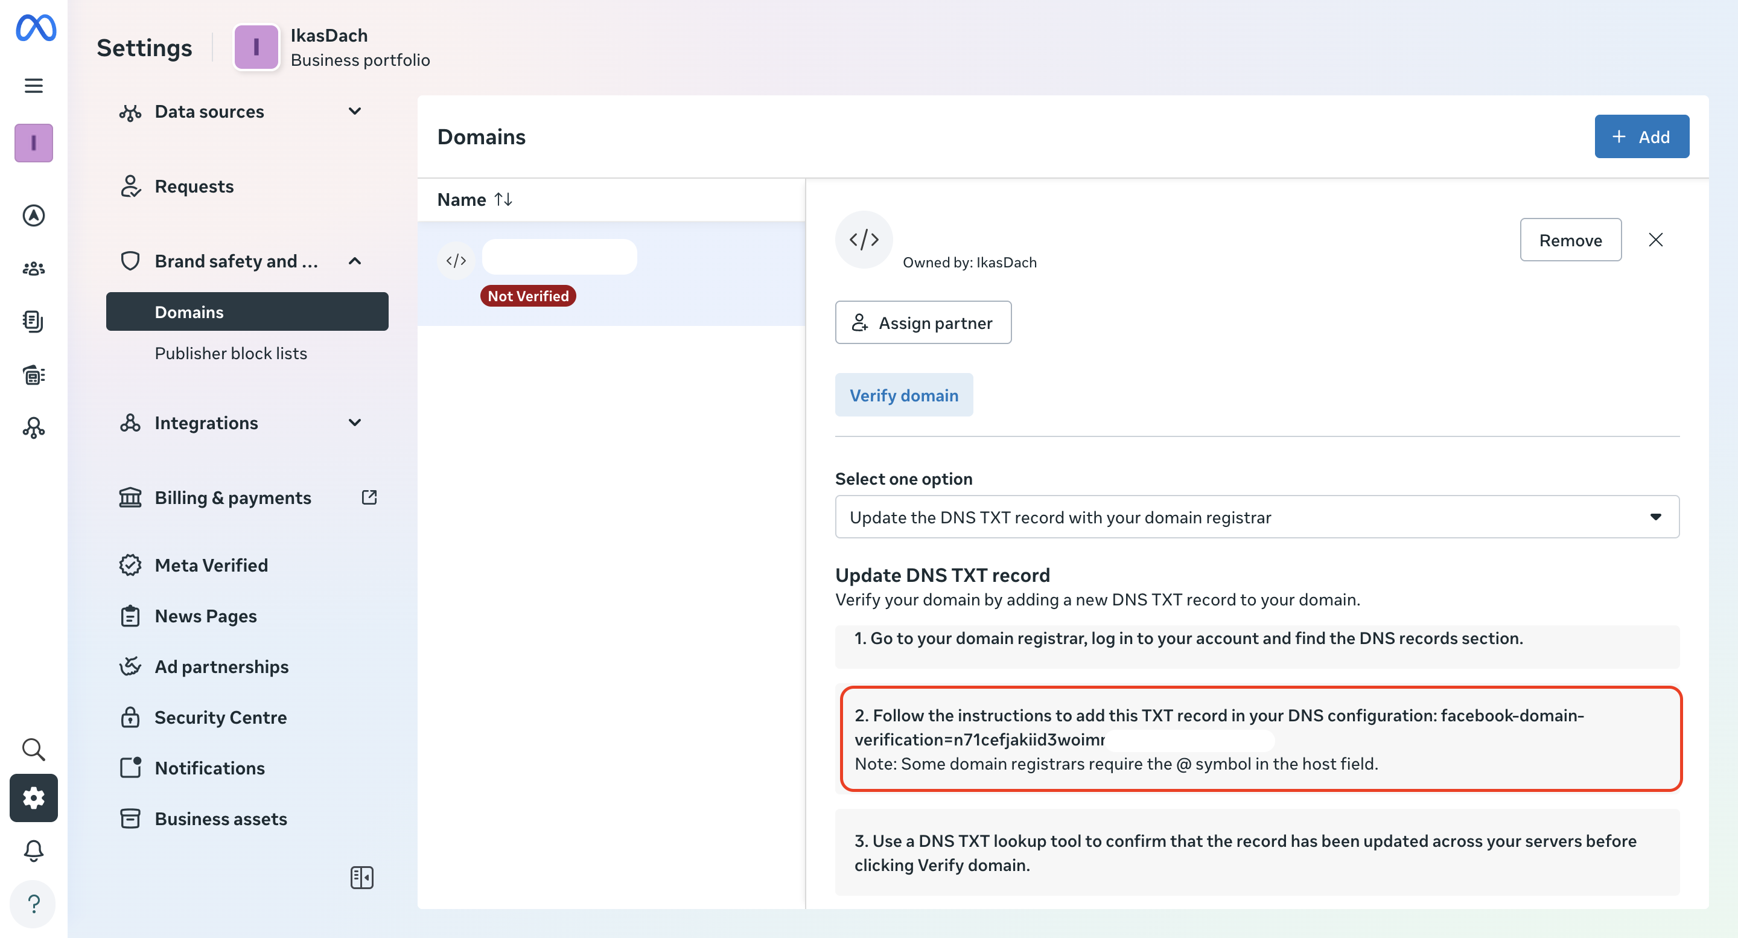Open the help question mark icon

click(x=34, y=904)
